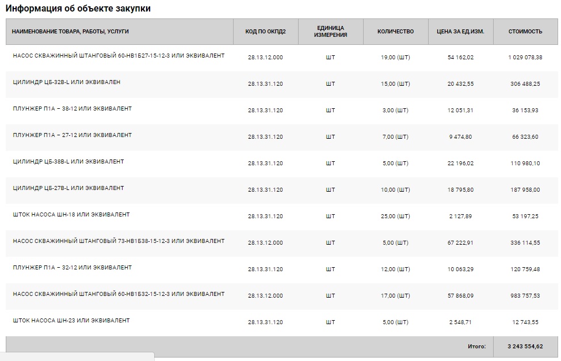Click the 'Цилиндр ЦБ-32В-L' item name
561x361 pixels.
66,82
